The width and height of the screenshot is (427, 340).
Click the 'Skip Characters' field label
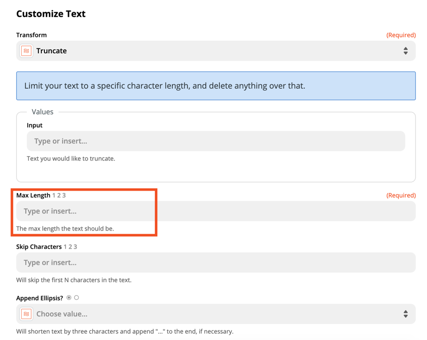point(39,247)
